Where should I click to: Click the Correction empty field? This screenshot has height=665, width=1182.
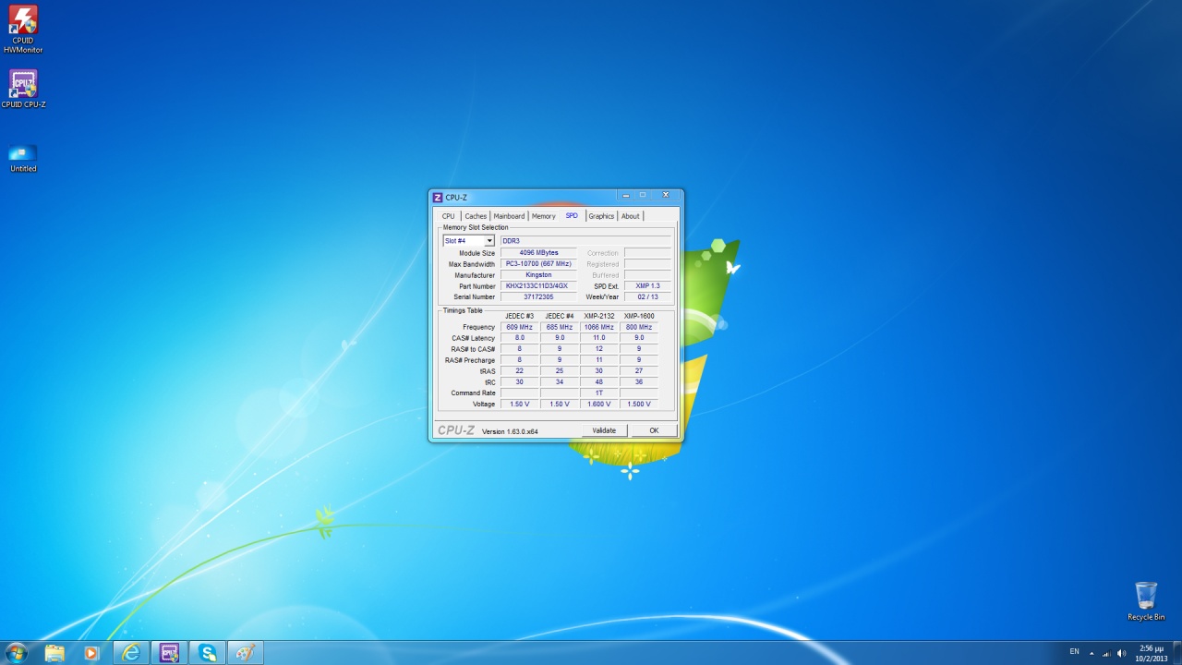click(x=647, y=253)
